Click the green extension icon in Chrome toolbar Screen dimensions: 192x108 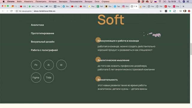[x=170, y=11]
